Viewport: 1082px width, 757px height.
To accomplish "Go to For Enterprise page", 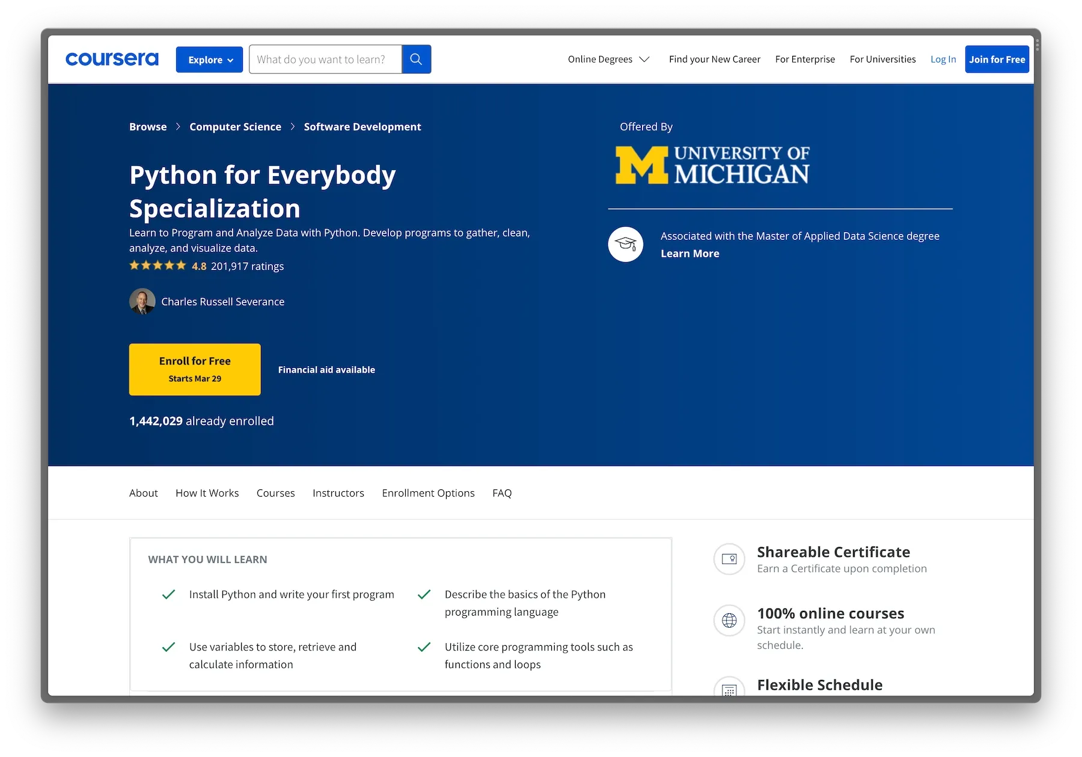I will click(805, 59).
